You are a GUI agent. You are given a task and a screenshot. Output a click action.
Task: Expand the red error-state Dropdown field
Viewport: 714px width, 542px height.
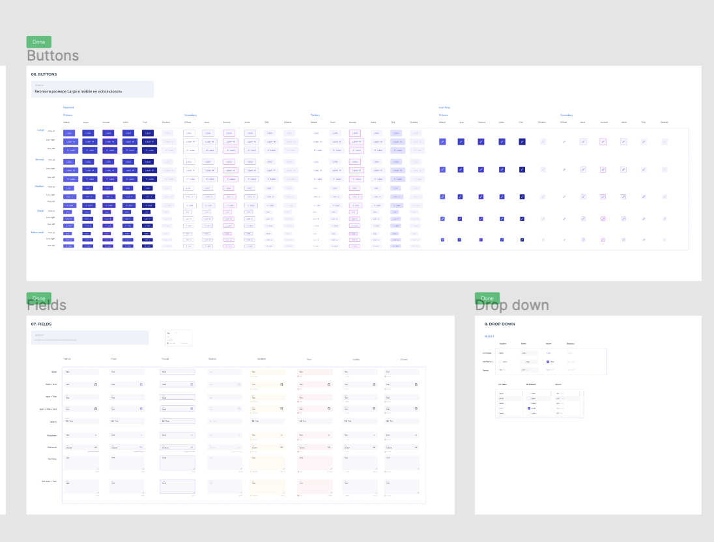point(314,435)
